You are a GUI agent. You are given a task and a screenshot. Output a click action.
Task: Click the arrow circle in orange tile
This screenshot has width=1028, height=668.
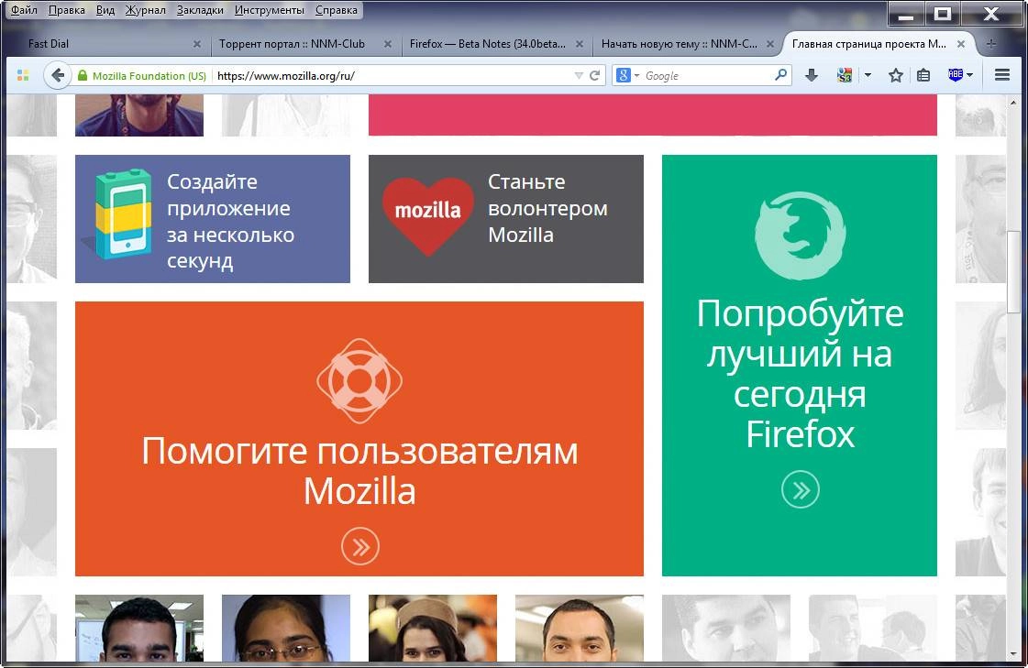click(x=359, y=546)
